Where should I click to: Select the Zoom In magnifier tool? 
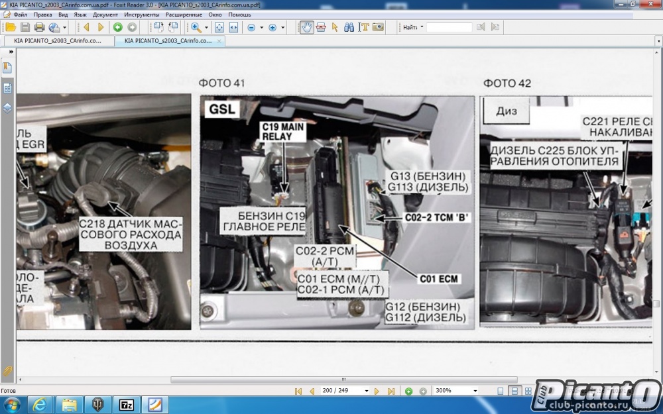click(x=196, y=27)
